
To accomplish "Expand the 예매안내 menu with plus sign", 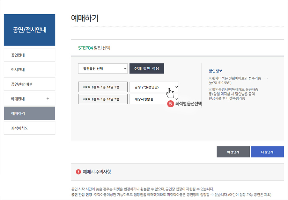I will 29,98.
